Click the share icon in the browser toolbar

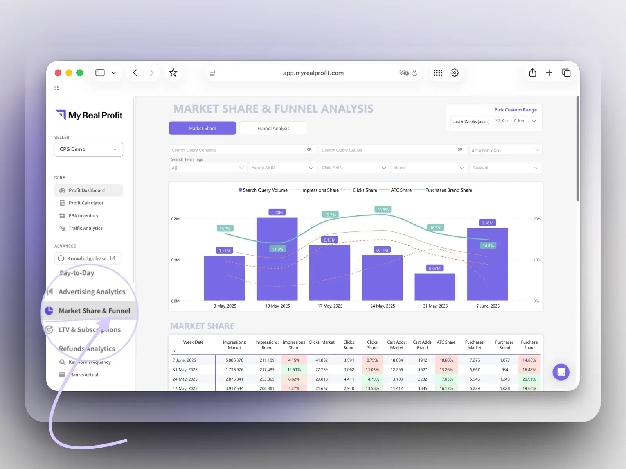coord(532,72)
